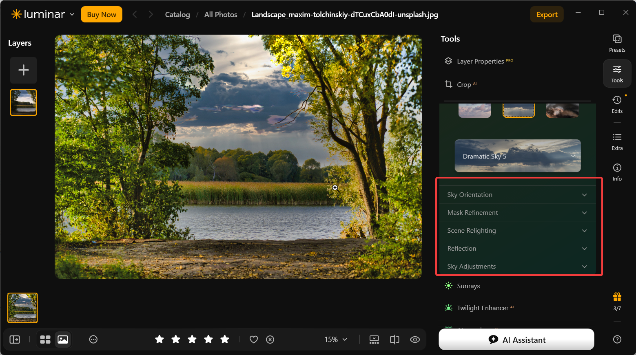Click the Export button
This screenshot has width=636, height=355.
click(x=547, y=14)
